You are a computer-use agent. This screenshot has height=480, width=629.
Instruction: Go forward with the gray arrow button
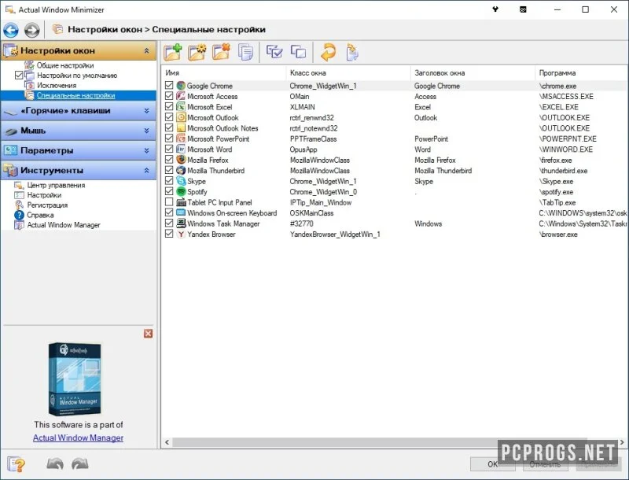coord(31,30)
